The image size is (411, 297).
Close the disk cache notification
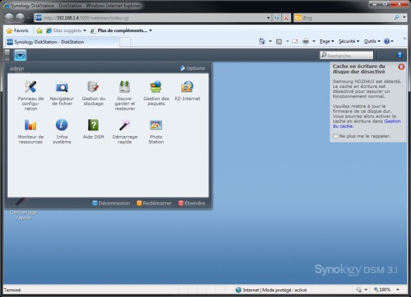(x=401, y=67)
